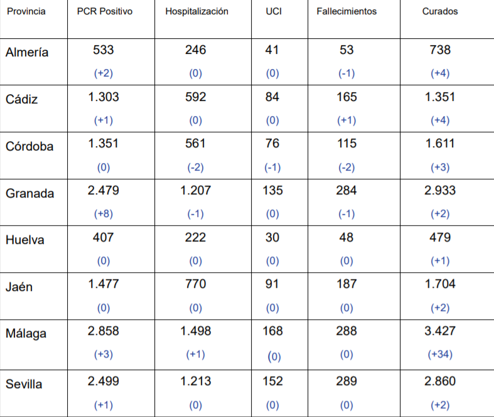Select Granada's PCR Positivo value 2.479
Viewport: 494px width, 417px height.
[x=104, y=191]
